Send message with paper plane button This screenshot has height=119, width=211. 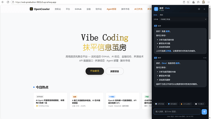coord(204,112)
